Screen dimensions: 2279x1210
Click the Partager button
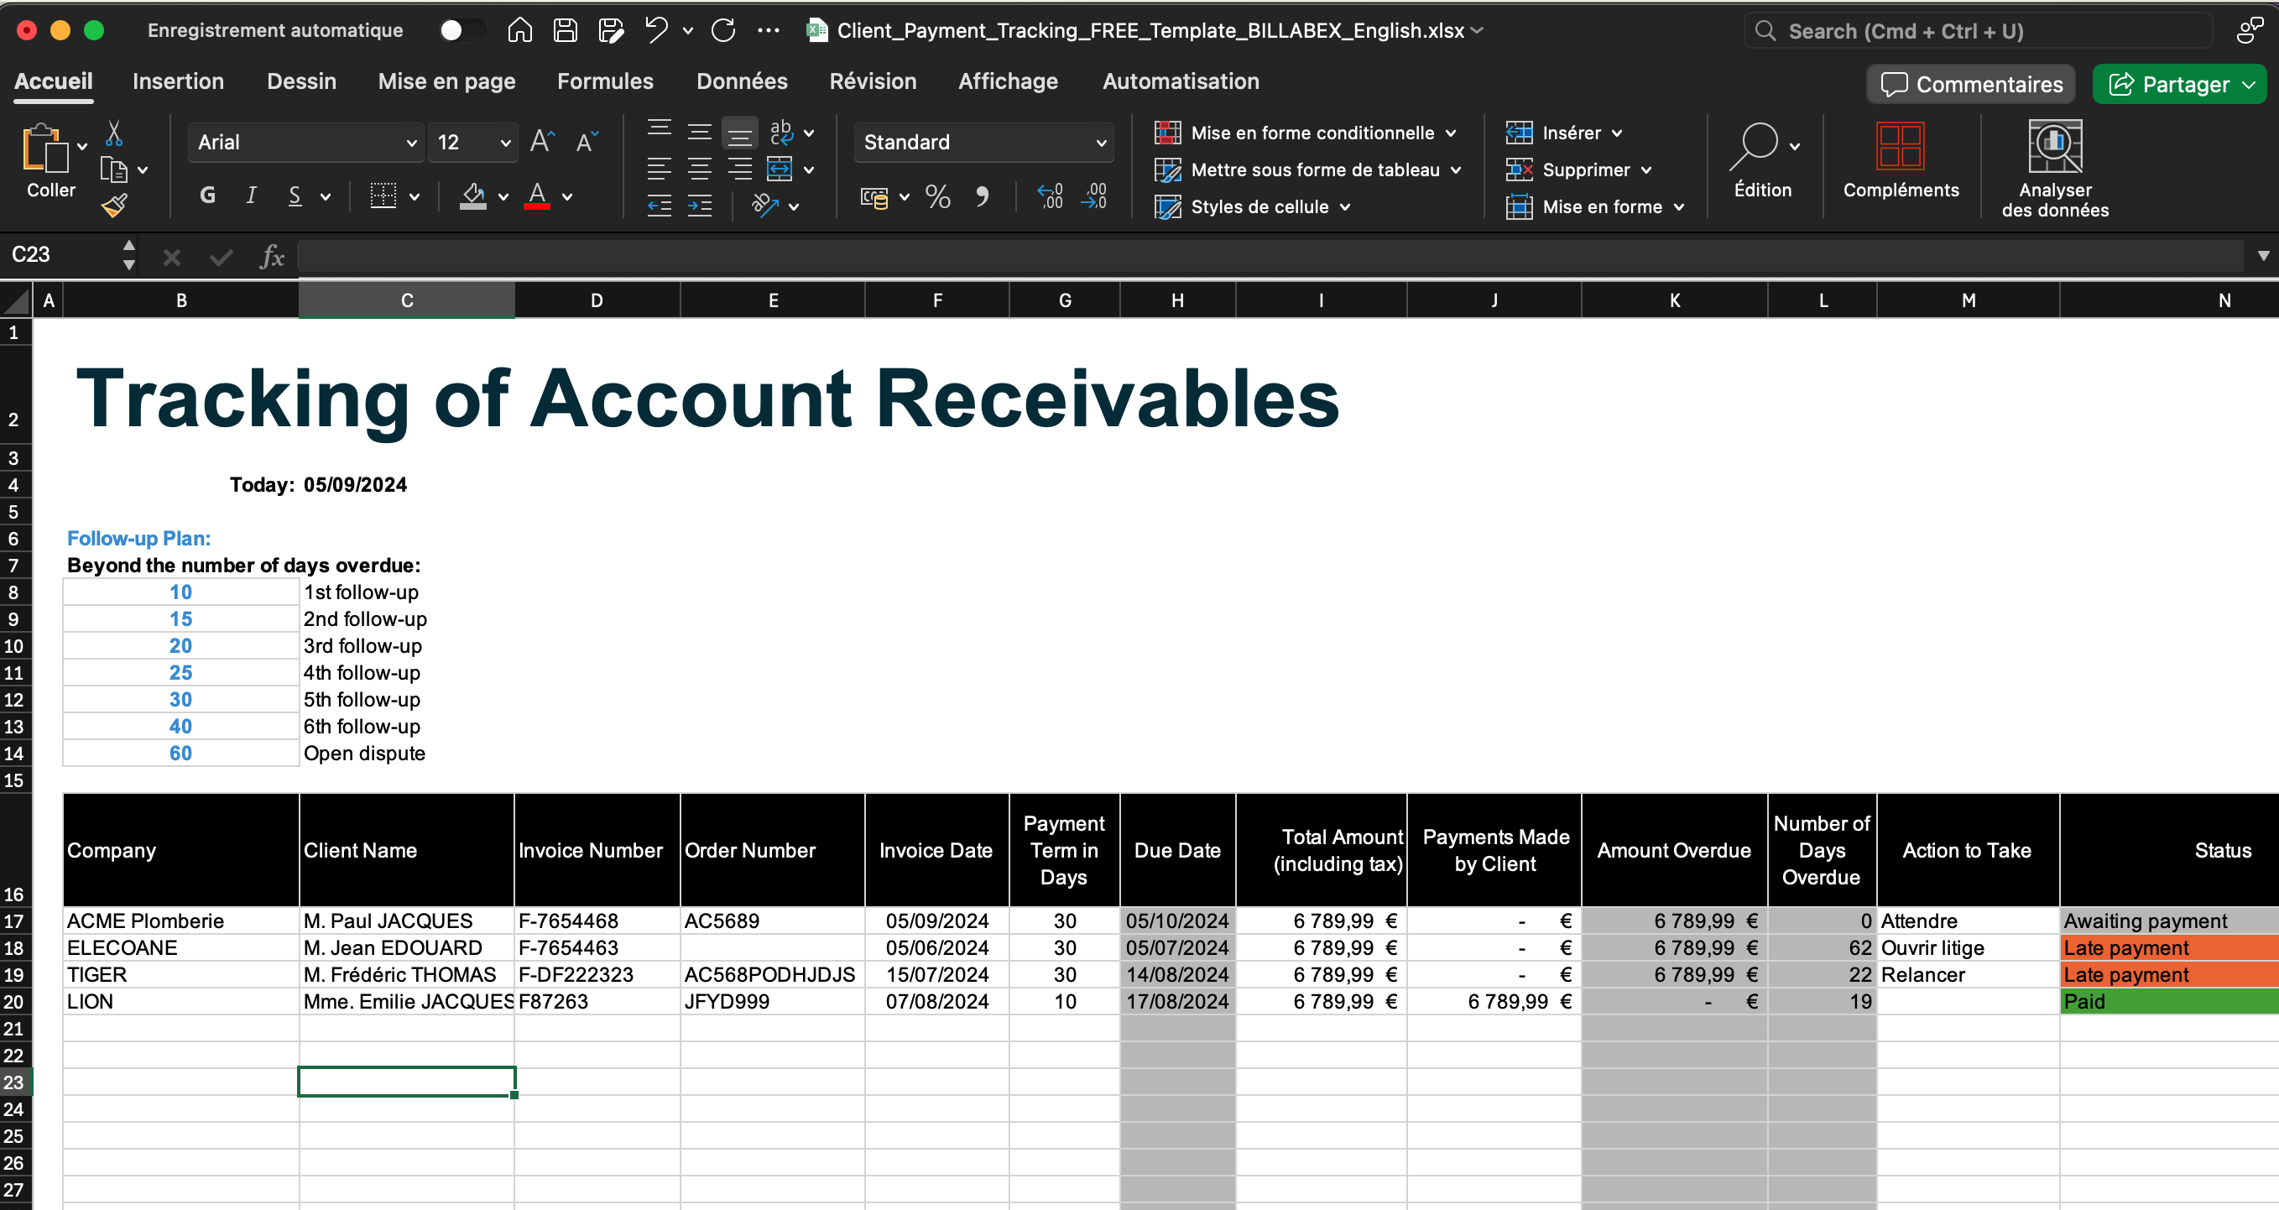pyautogui.click(x=2179, y=84)
